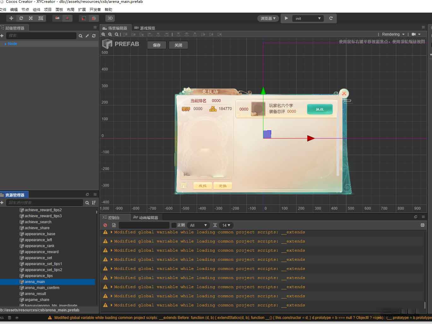
Task: Open the Rendering dropdown
Action: pos(393,34)
